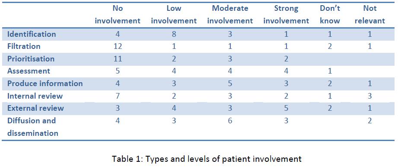Viewport: 398px width, 167px height.
Task: Click the value 12 in Filtration row
Action: tap(118, 46)
